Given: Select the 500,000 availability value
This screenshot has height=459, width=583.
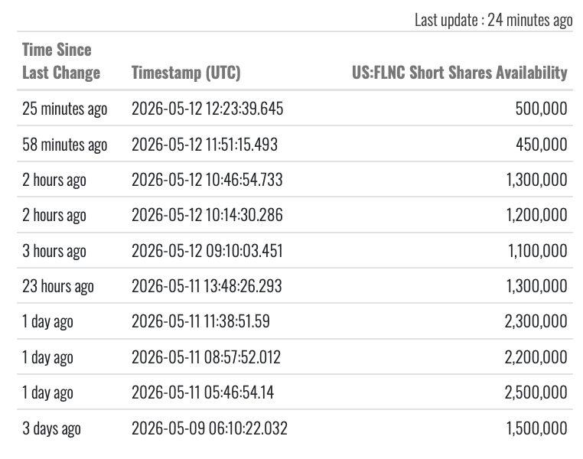Looking at the screenshot, I should pos(541,109).
